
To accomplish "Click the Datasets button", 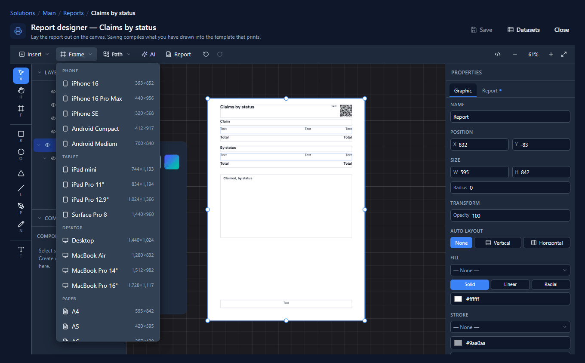I will (x=523, y=30).
